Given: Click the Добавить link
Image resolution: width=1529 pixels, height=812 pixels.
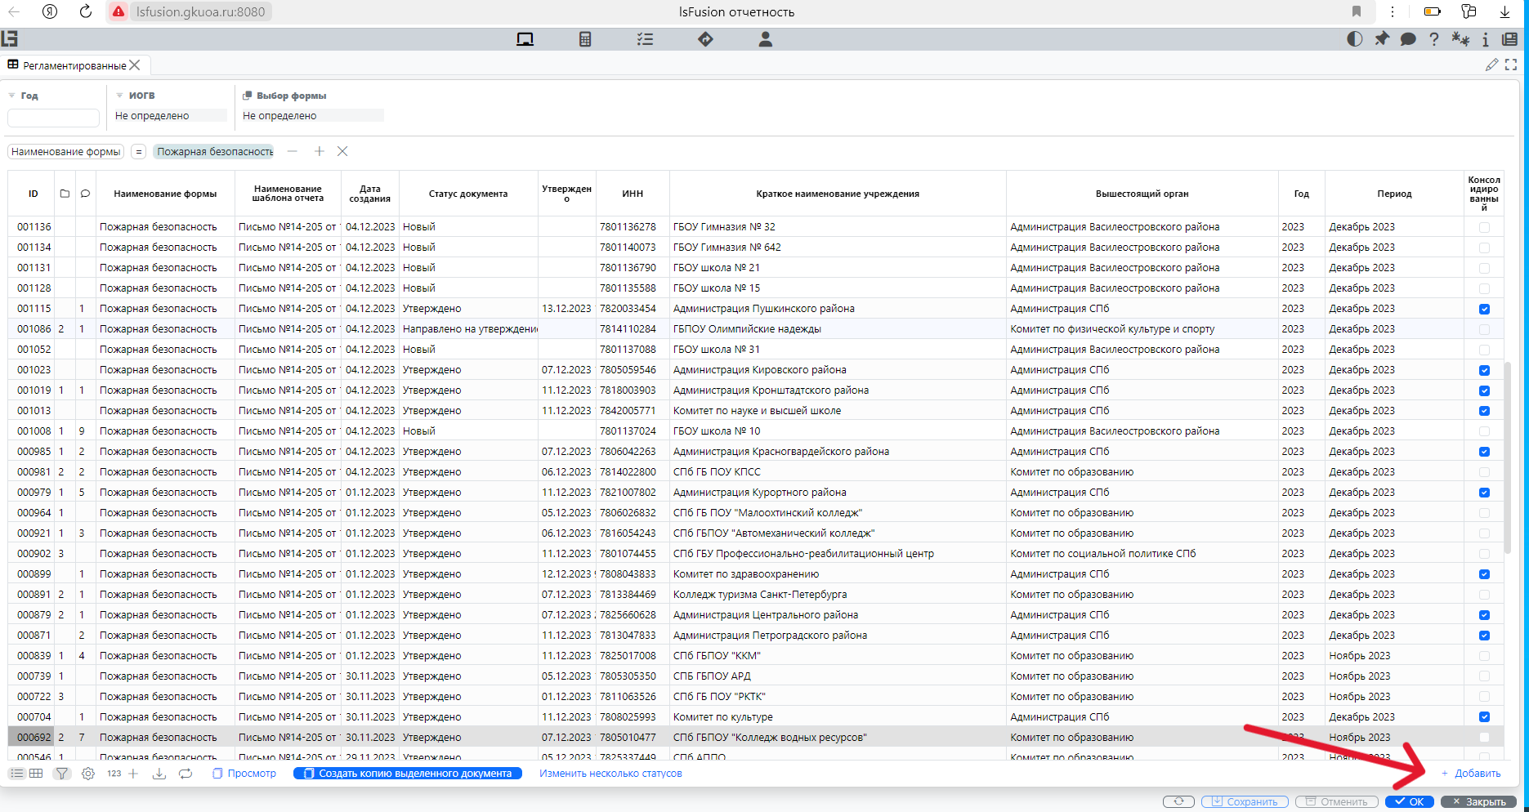Looking at the screenshot, I should pos(1477,774).
